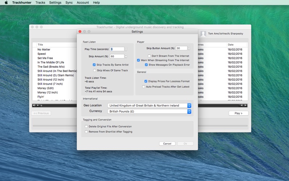Click the step-back icon at player bar right
This screenshot has width=289, height=181.
coord(241,105)
